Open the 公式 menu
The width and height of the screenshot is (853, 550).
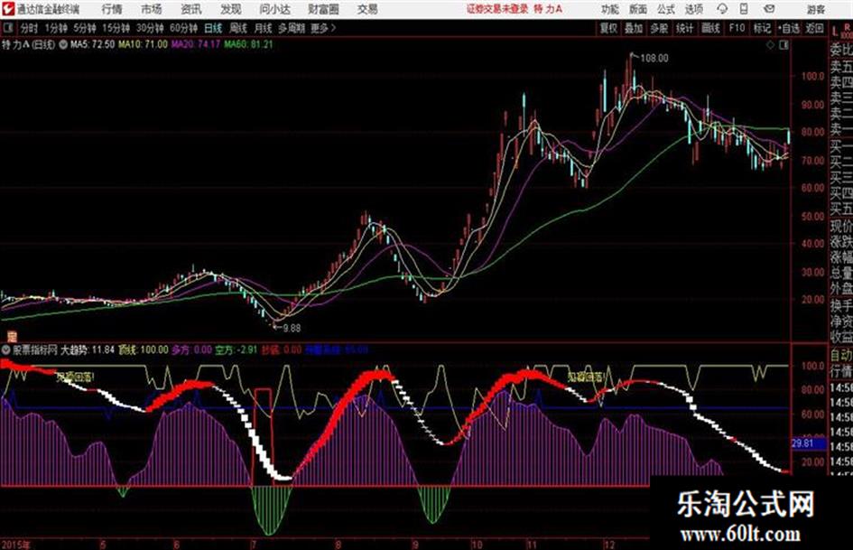coord(665,9)
